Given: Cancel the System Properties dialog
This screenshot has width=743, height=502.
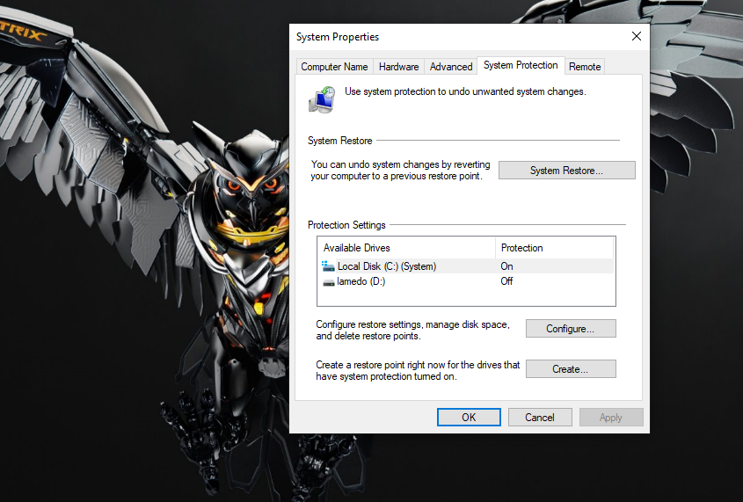Looking at the screenshot, I should click(x=539, y=418).
